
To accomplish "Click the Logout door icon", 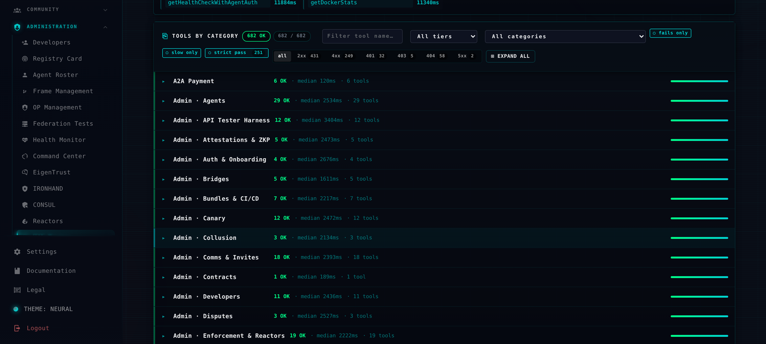I will coord(17,328).
